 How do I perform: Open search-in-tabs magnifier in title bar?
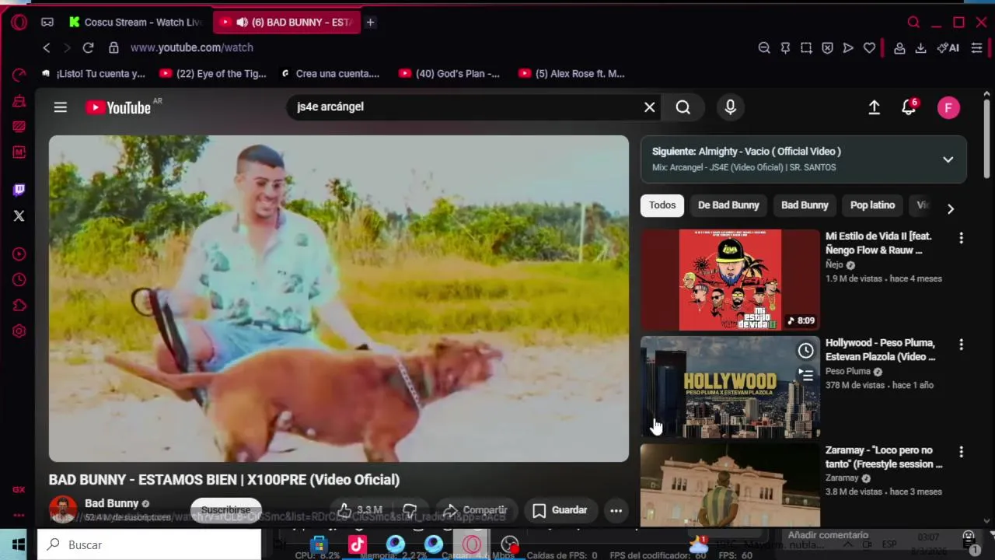pos(914,23)
